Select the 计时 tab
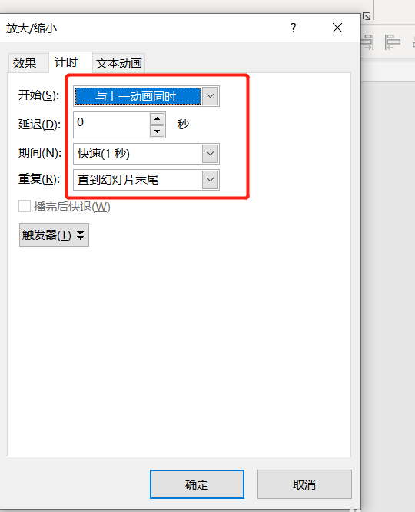Screen dimensions: 415x512 click(x=66, y=62)
